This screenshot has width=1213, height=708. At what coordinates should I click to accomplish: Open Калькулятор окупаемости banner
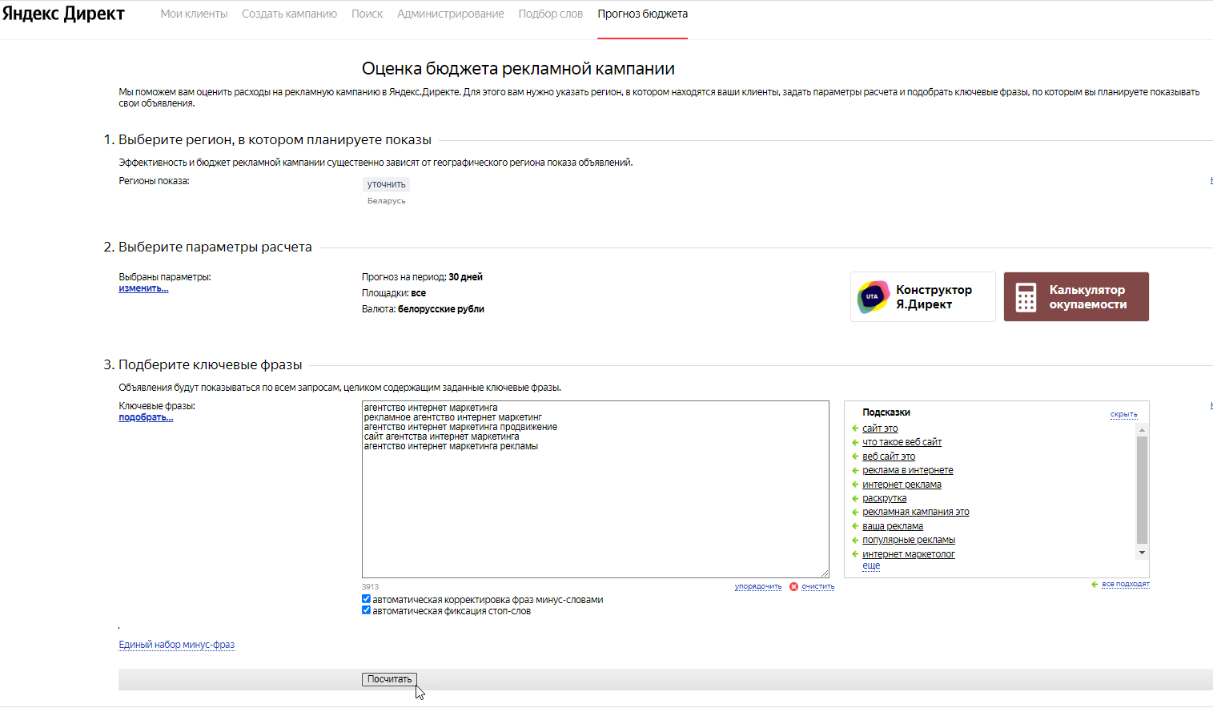tap(1076, 296)
